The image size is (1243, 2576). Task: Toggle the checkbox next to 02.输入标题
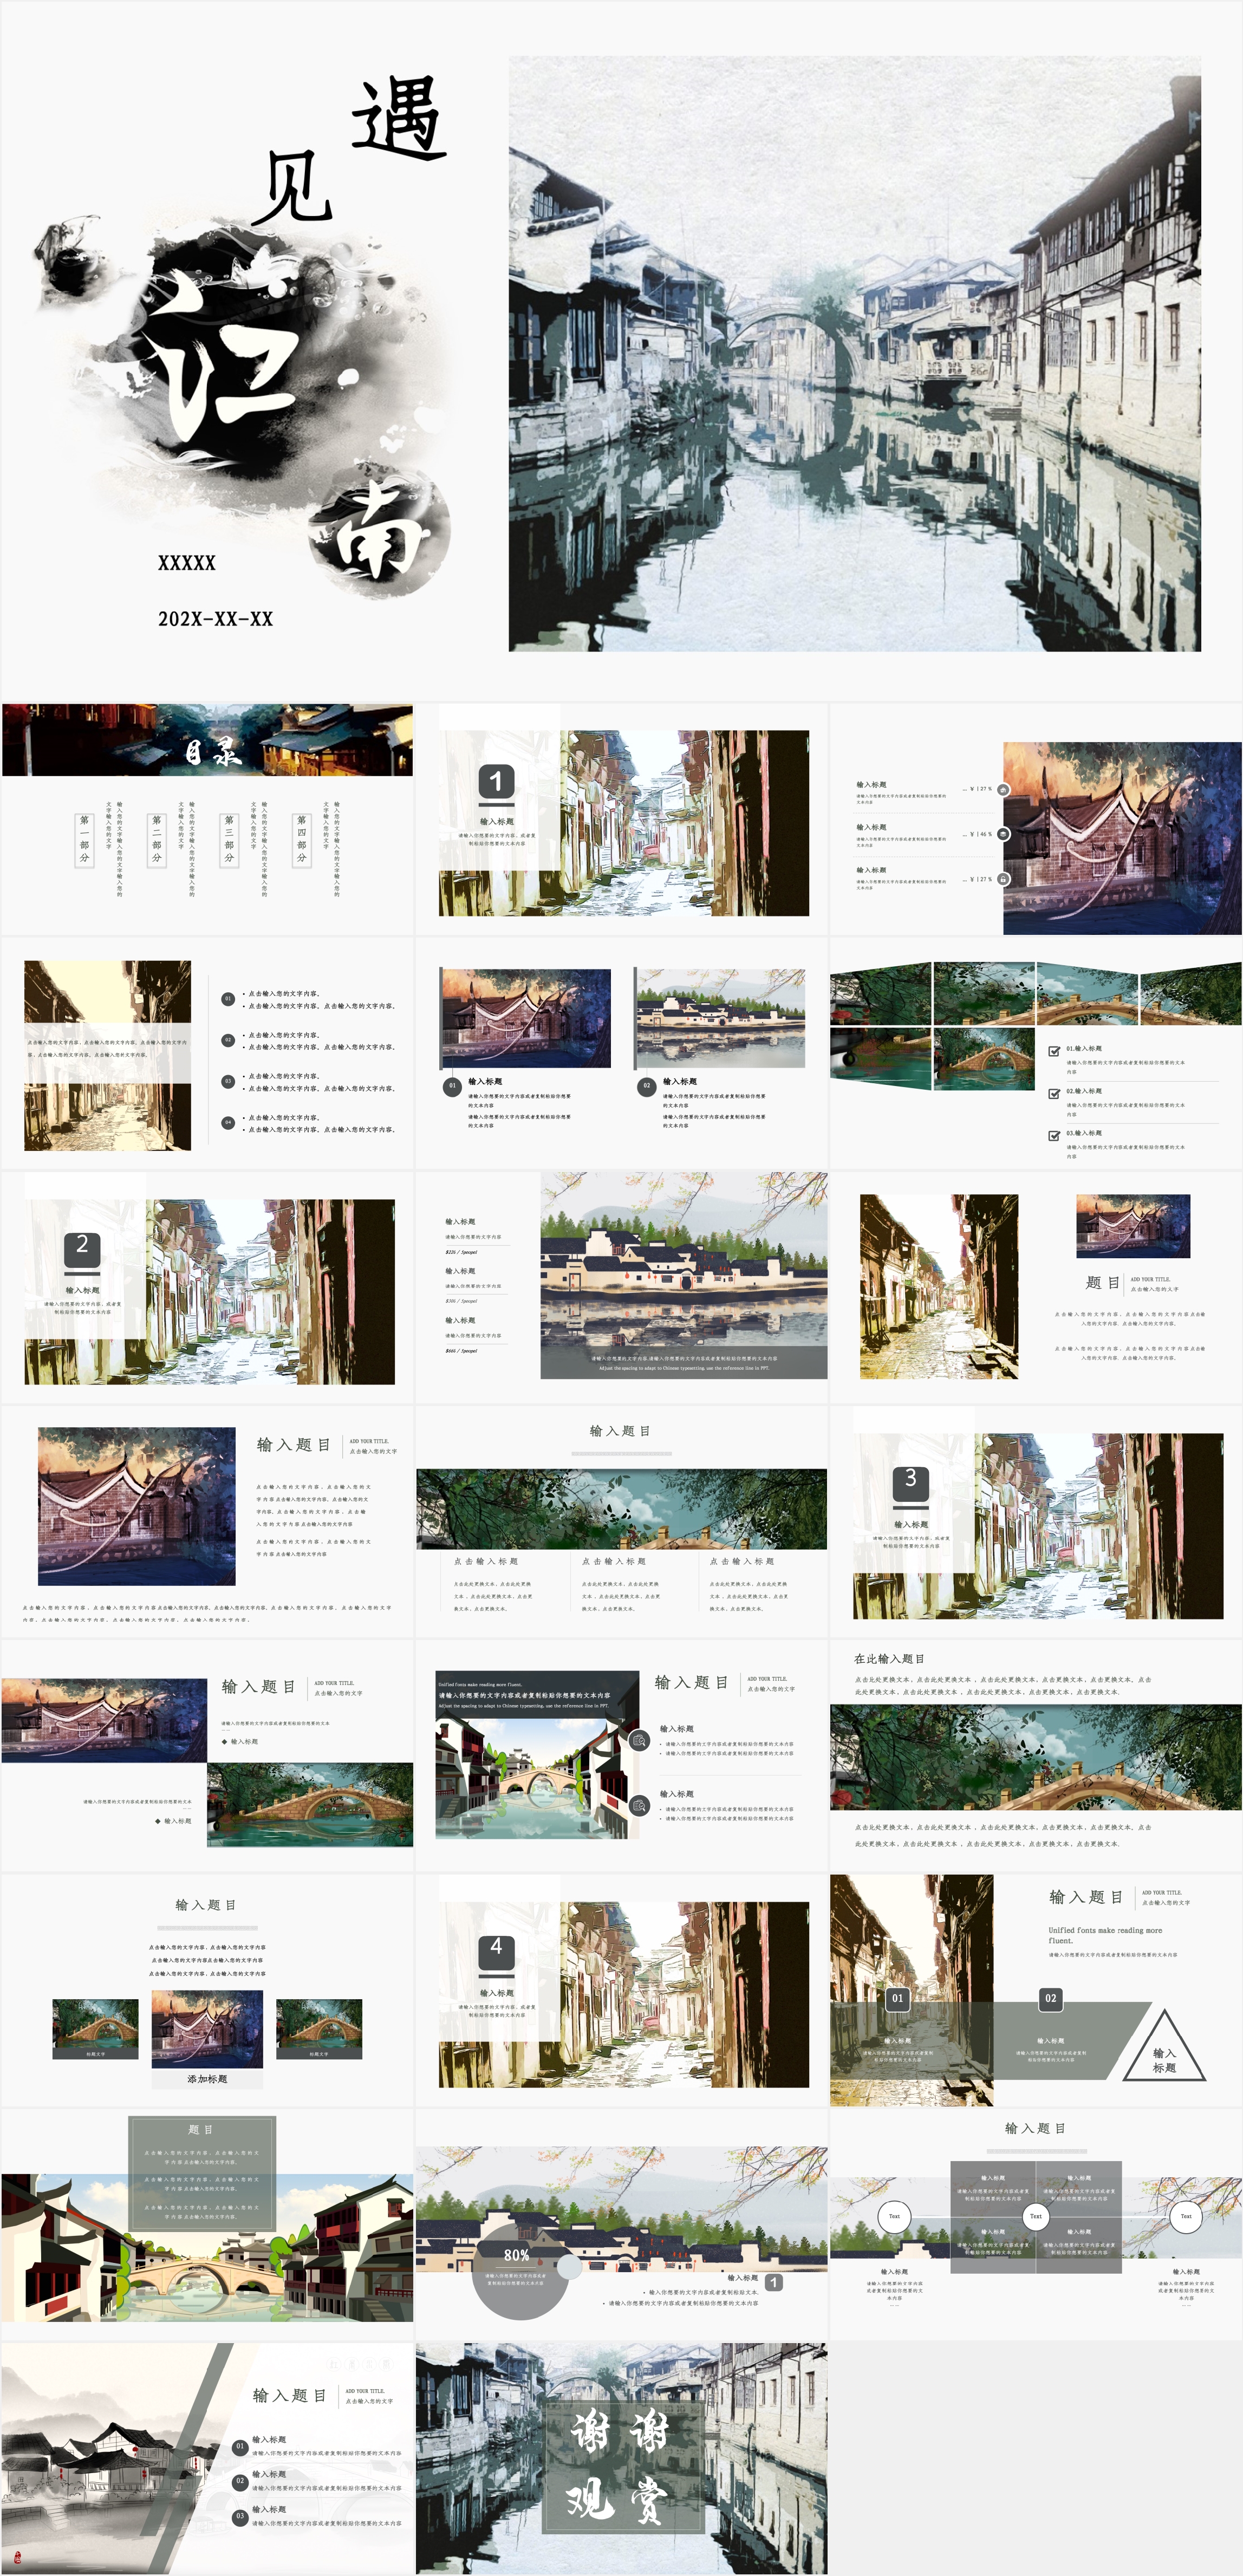pyautogui.click(x=1054, y=1093)
